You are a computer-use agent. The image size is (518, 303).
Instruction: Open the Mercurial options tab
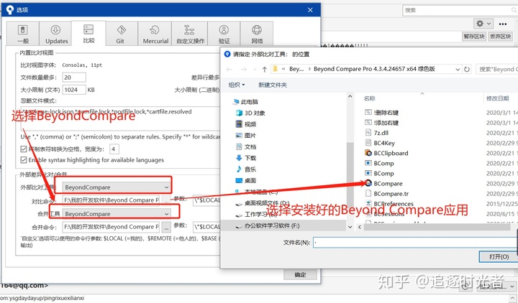point(155,34)
